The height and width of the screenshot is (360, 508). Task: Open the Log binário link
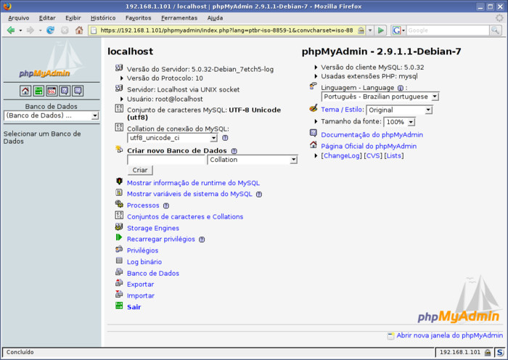point(144,262)
